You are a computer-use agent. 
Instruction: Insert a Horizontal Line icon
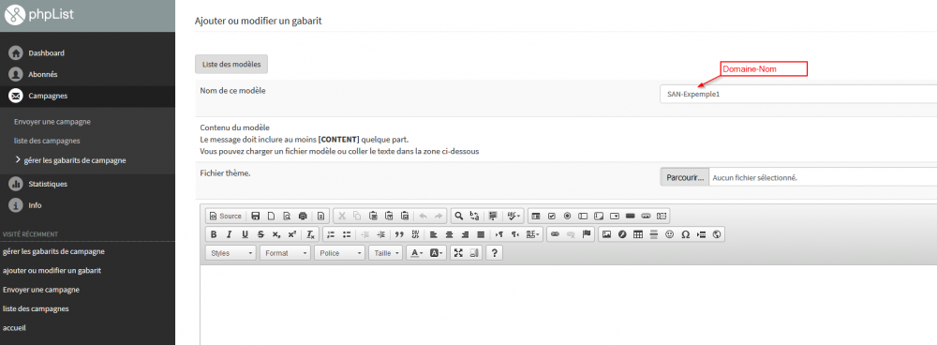pos(654,234)
